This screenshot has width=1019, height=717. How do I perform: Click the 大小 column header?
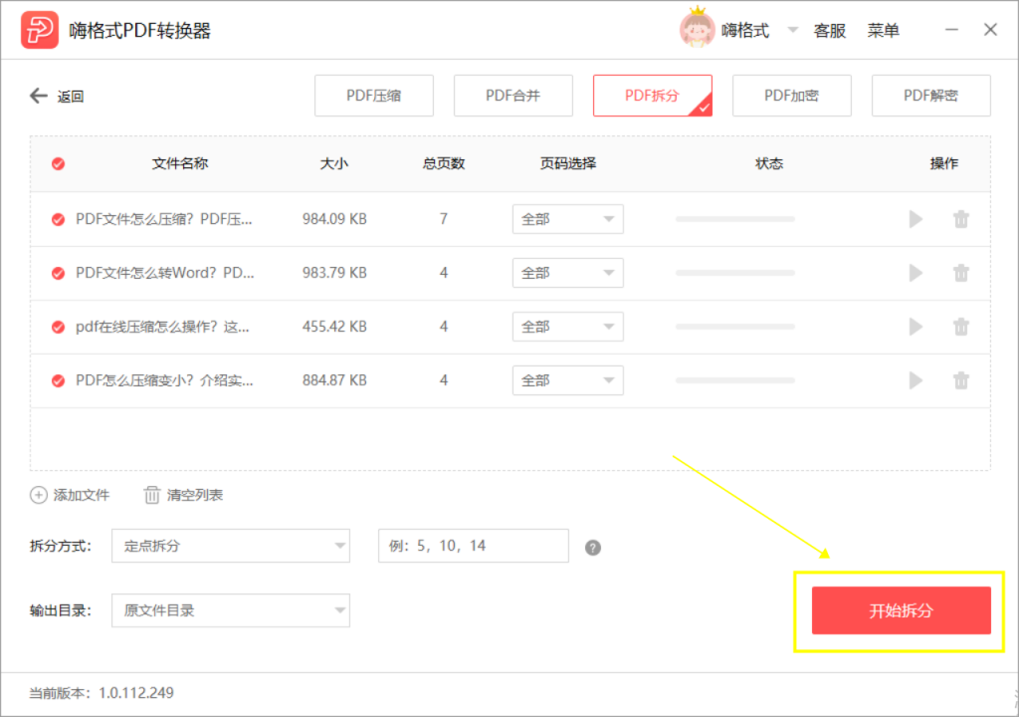(x=334, y=163)
